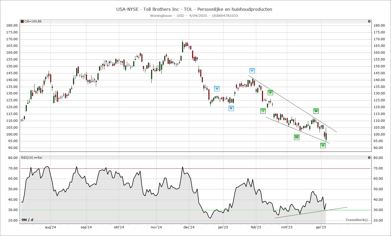Click 'dec'24' on the time axis

coord(189,227)
